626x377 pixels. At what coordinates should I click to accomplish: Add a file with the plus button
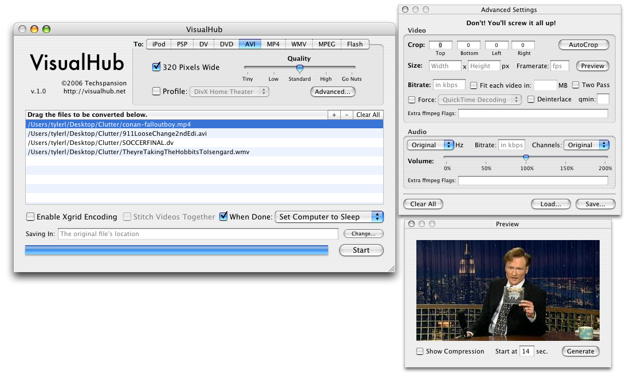click(x=334, y=115)
